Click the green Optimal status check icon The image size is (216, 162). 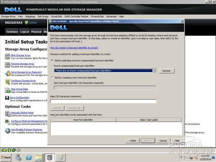26,22
